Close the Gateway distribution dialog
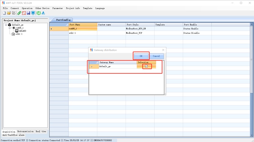 coord(163,50)
